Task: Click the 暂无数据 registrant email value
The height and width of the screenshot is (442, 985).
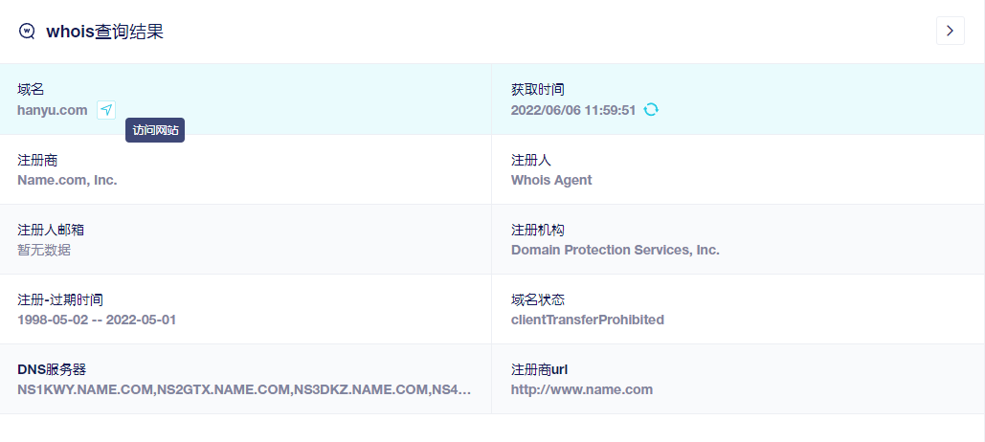Action: pos(44,250)
